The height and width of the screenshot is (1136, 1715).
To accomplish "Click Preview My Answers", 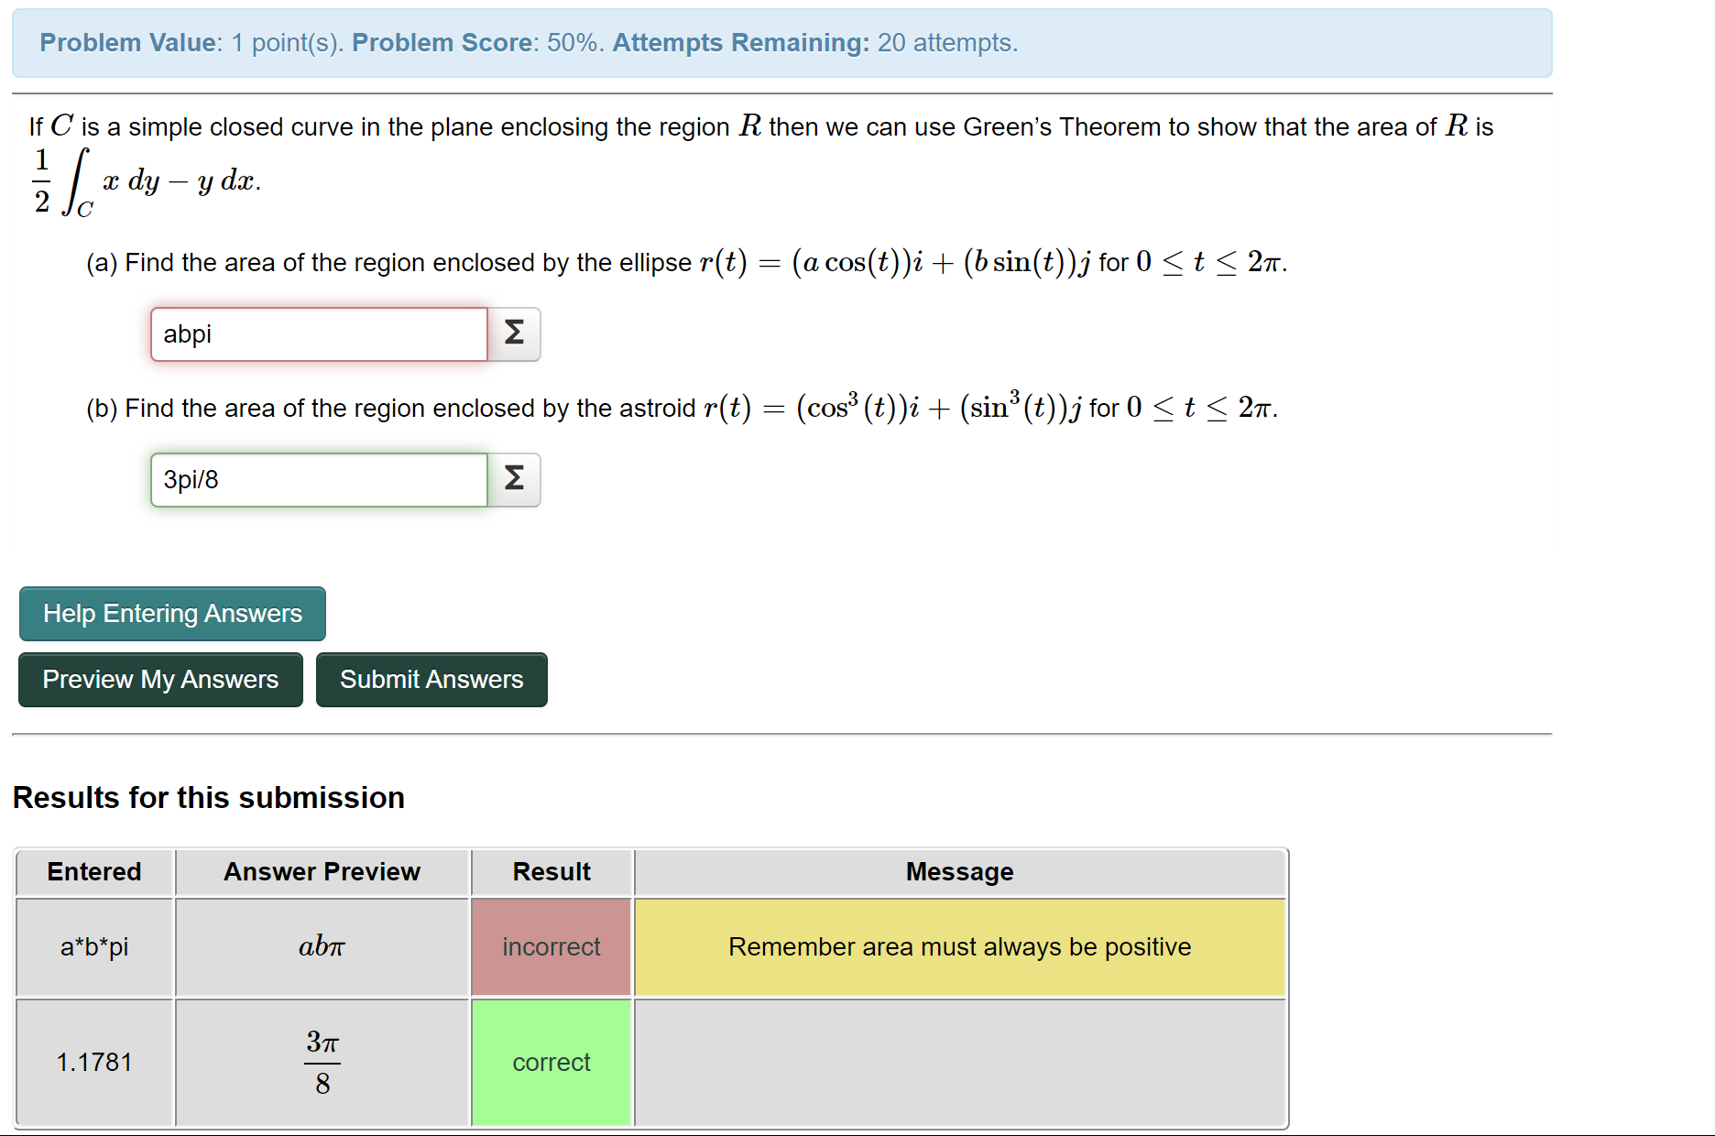I will click(x=159, y=680).
